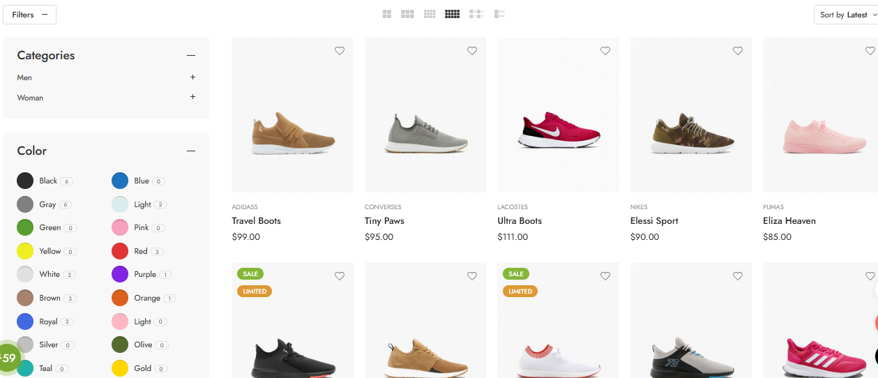878x378 pixels.
Task: Expand the Men category
Action: pos(192,77)
